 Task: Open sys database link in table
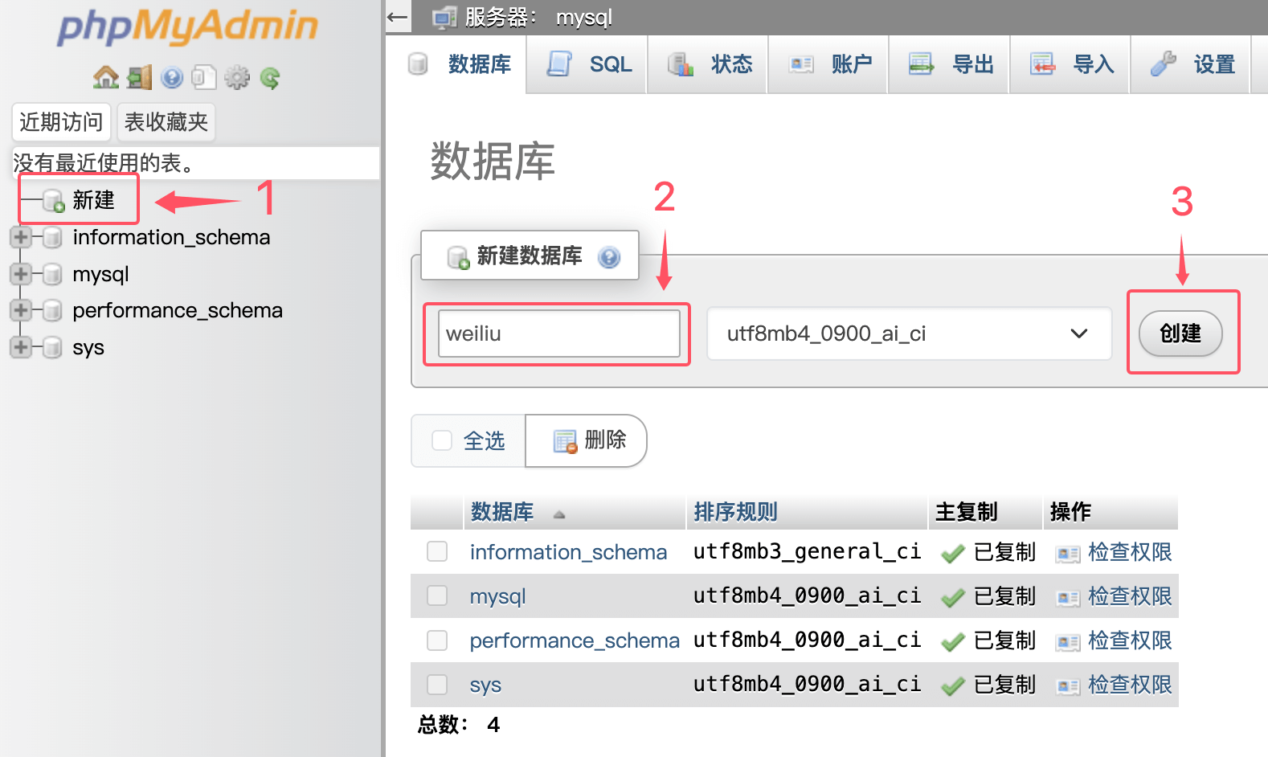click(x=485, y=685)
